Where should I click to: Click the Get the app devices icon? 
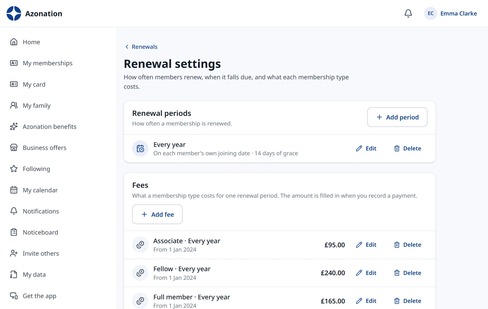(x=14, y=296)
